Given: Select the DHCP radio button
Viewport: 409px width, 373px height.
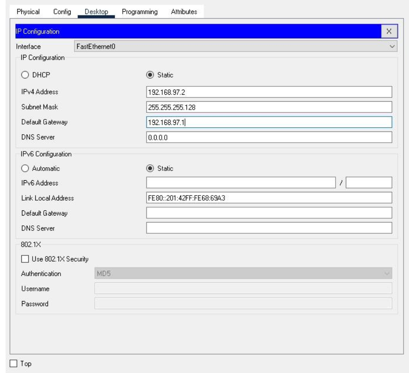Looking at the screenshot, I should 25,74.
